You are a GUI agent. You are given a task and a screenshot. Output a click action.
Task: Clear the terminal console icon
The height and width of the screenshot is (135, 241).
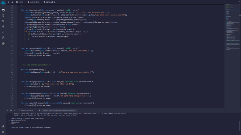click(x=11, y=110)
